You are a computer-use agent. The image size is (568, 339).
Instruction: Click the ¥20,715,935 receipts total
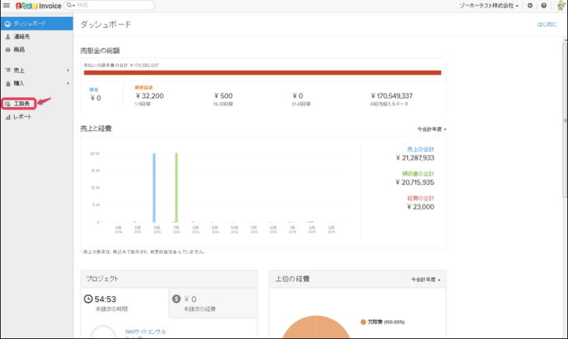(x=415, y=182)
